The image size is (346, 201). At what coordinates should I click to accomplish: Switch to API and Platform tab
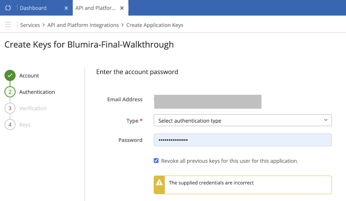95,8
